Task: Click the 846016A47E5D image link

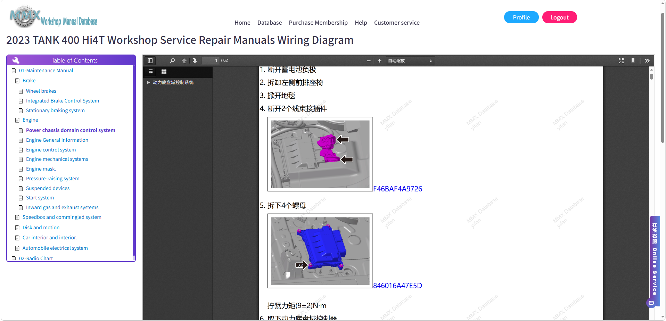Action: (397, 286)
